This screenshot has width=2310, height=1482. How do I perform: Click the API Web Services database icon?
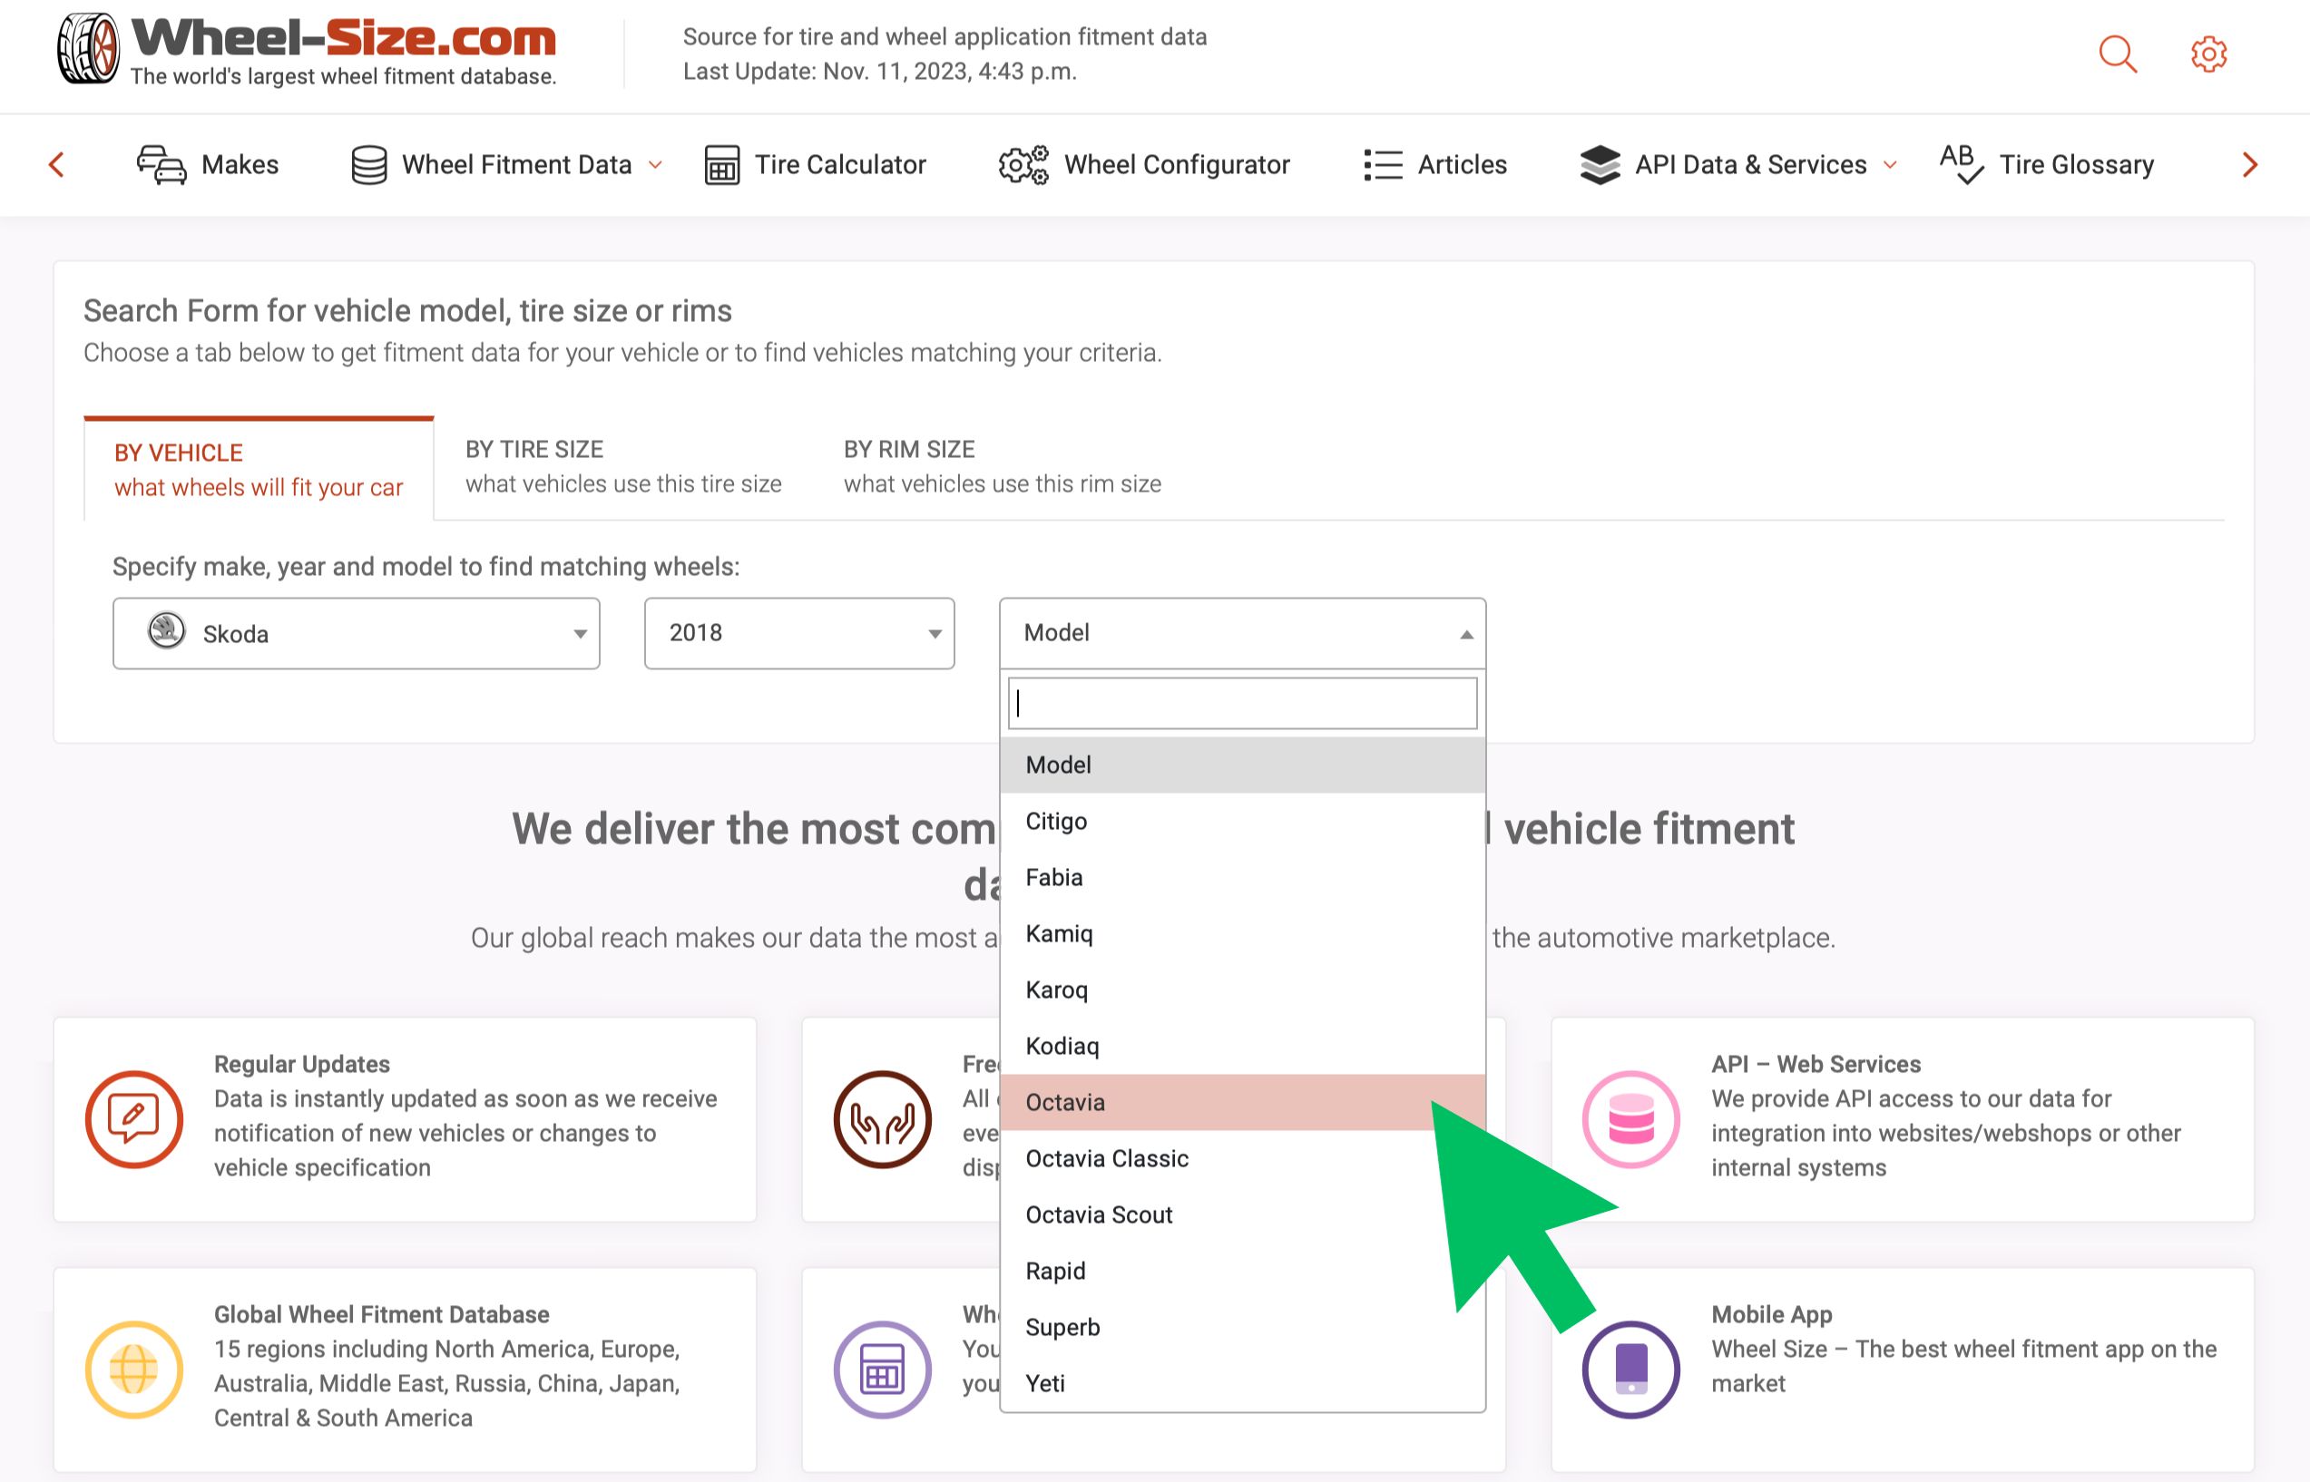(x=1630, y=1119)
